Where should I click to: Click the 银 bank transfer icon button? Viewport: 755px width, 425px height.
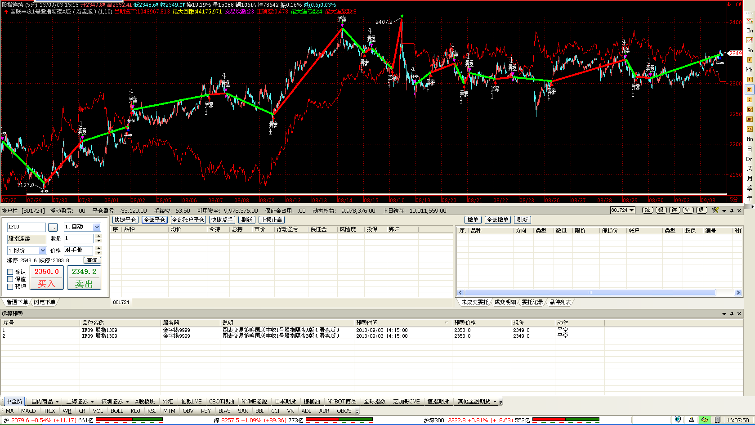[x=661, y=210]
